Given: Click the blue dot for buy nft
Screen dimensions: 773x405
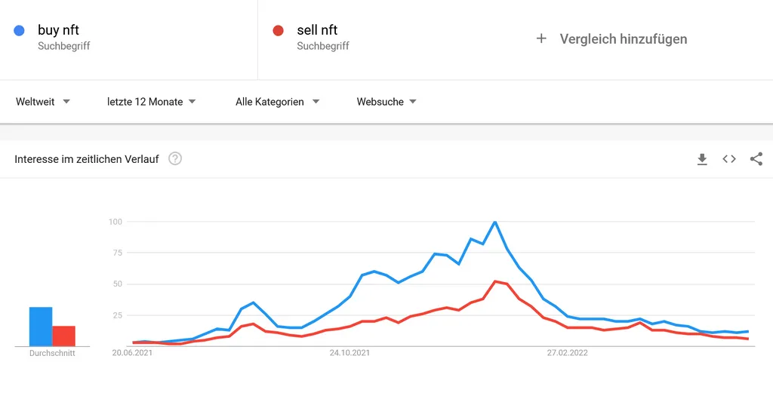Looking at the screenshot, I should 20,31.
